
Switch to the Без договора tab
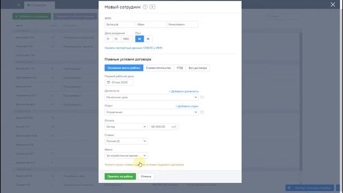198,68
